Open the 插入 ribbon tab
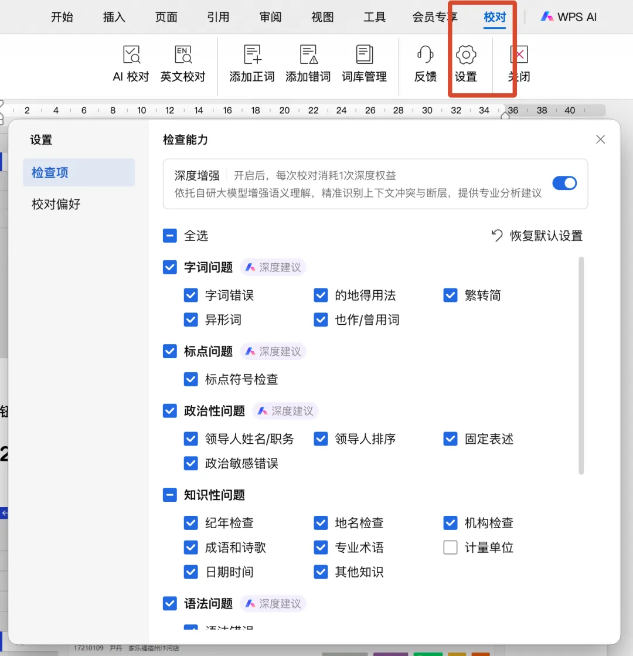The height and width of the screenshot is (656, 633). pyautogui.click(x=114, y=17)
